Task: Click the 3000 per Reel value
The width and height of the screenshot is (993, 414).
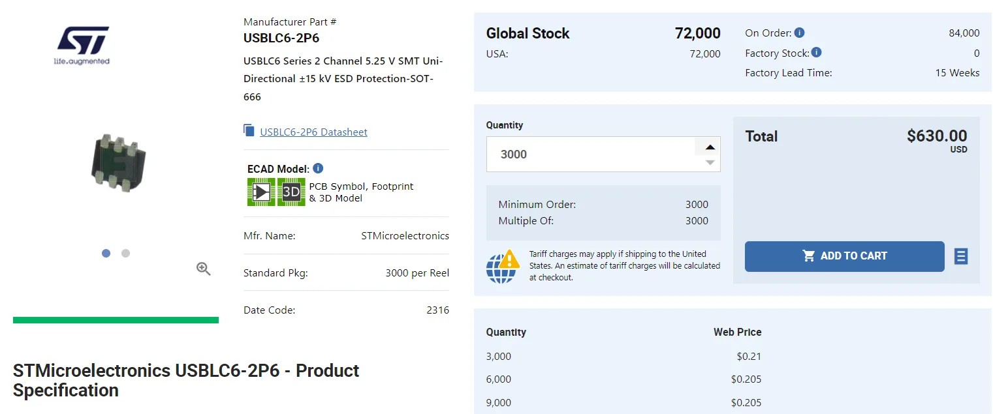Action: pyautogui.click(x=417, y=273)
